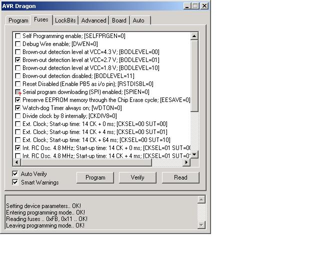Viewport: 320px width, 256px height.
Task: Open the Board tab
Action: pyautogui.click(x=119, y=20)
